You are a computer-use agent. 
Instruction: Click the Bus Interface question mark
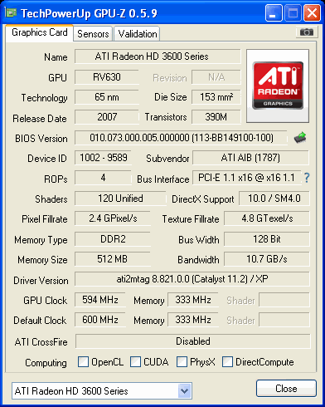pyautogui.click(x=307, y=178)
